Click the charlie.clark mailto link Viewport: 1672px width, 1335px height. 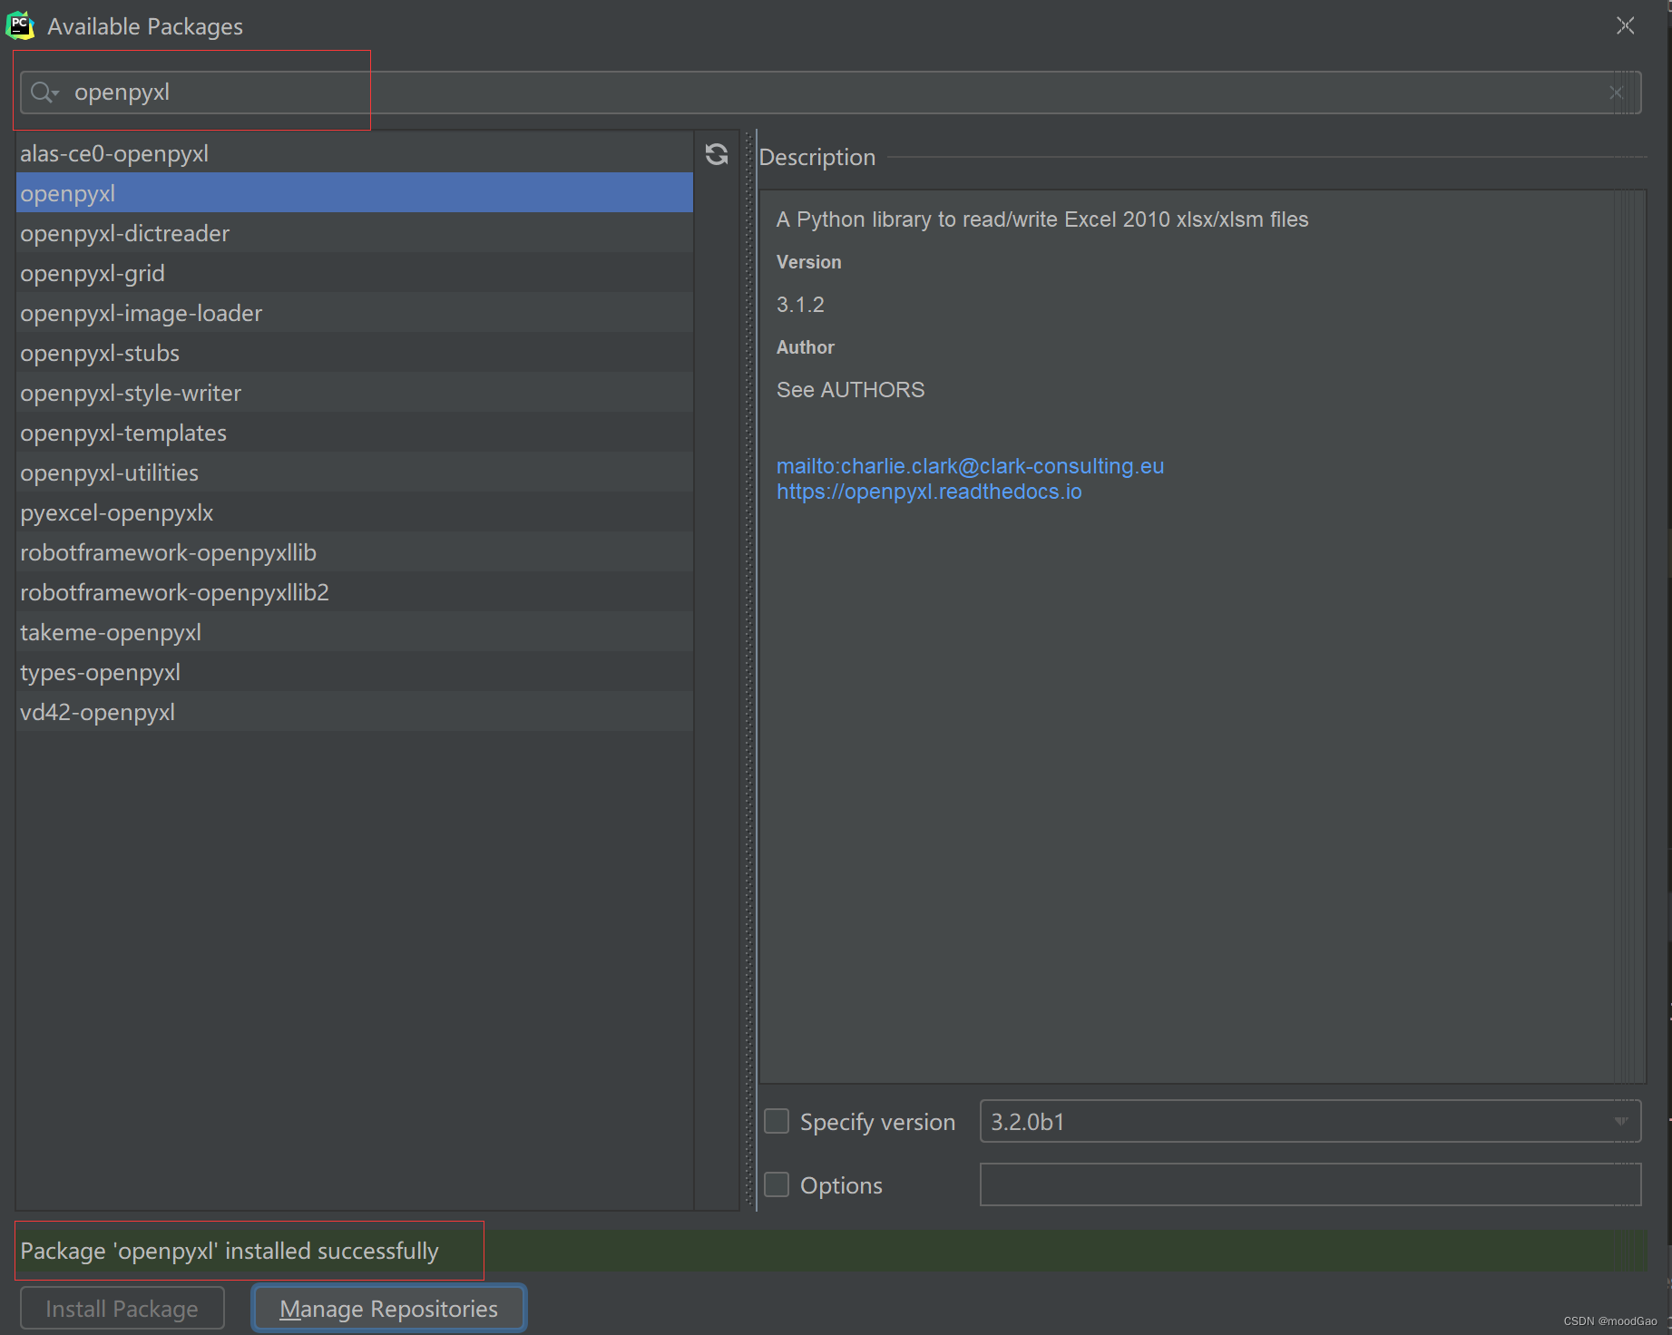click(969, 465)
